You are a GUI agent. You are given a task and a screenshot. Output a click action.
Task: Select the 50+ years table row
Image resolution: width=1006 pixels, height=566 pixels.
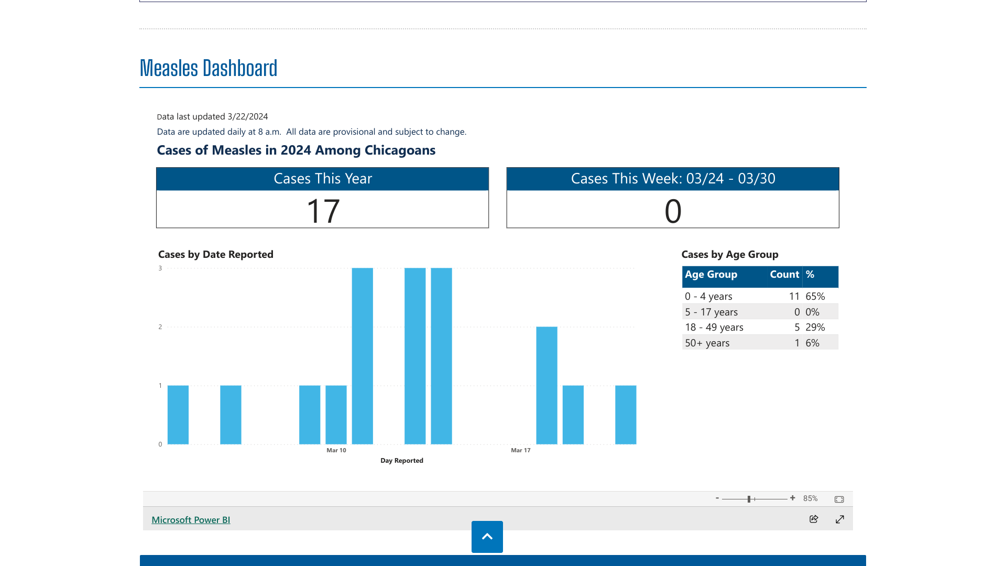pos(707,343)
